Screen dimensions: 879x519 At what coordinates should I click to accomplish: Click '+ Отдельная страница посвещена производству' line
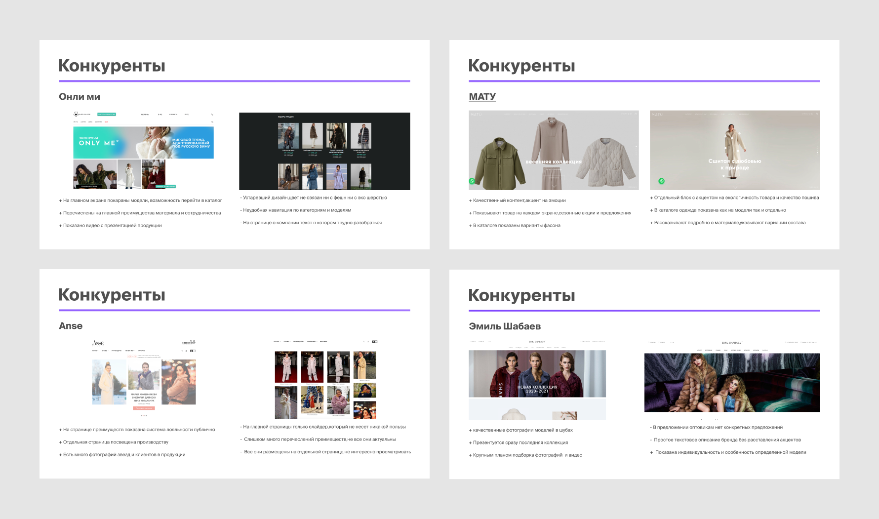pyautogui.click(x=114, y=442)
